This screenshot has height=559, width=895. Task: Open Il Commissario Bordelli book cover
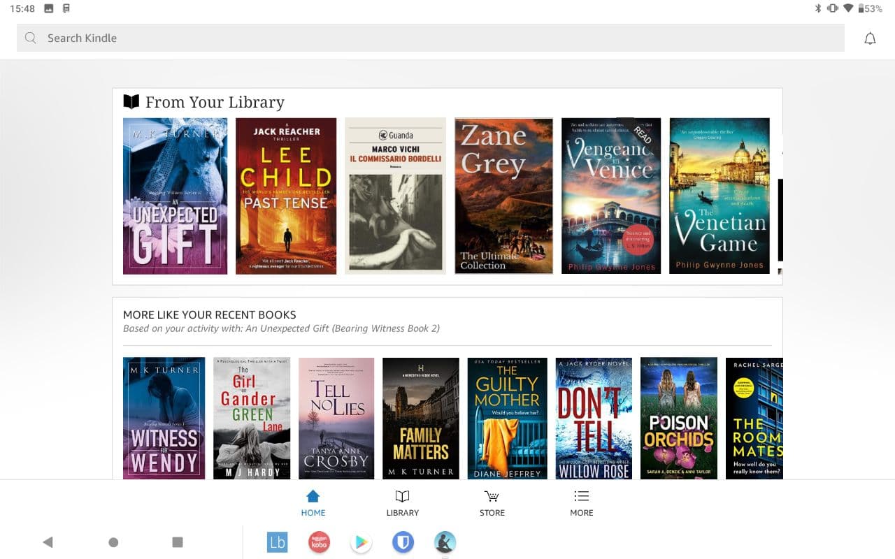(395, 196)
